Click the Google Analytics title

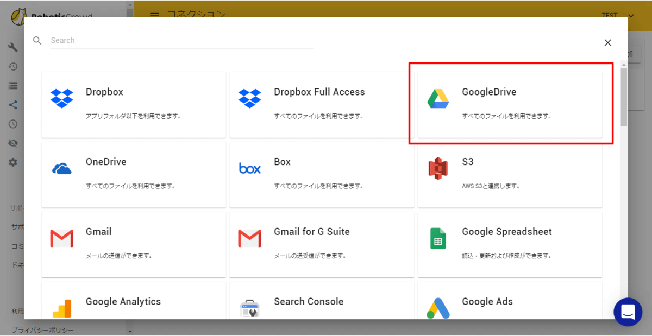tap(123, 301)
